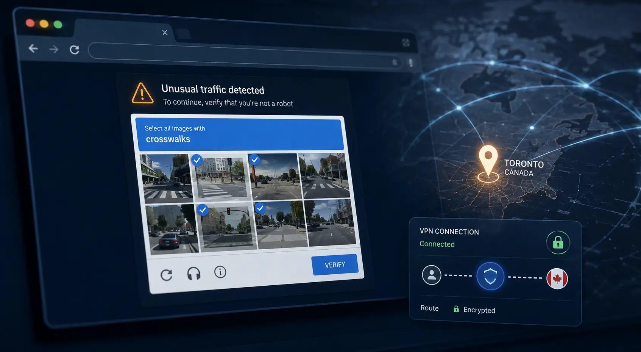This screenshot has width=641, height=352.
Task: Click the blue shield icon in the VPN route
Action: pos(490,276)
